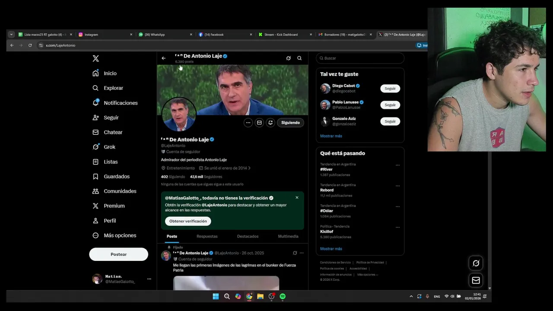The height and width of the screenshot is (311, 553).
Task: Switch to the Multimedia tab
Action: click(288, 236)
